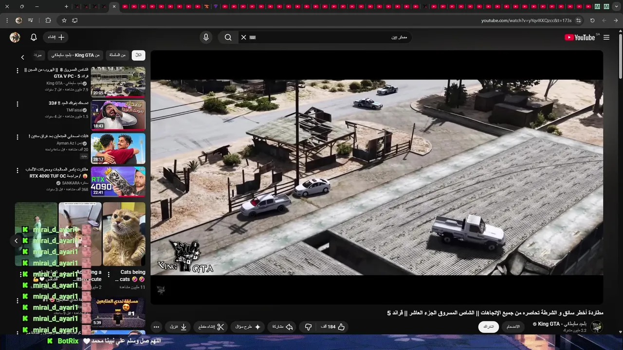Image resolution: width=623 pixels, height=350 pixels.
Task: Open the 28:17 Ayman Az video thumbnail
Action: (x=118, y=149)
